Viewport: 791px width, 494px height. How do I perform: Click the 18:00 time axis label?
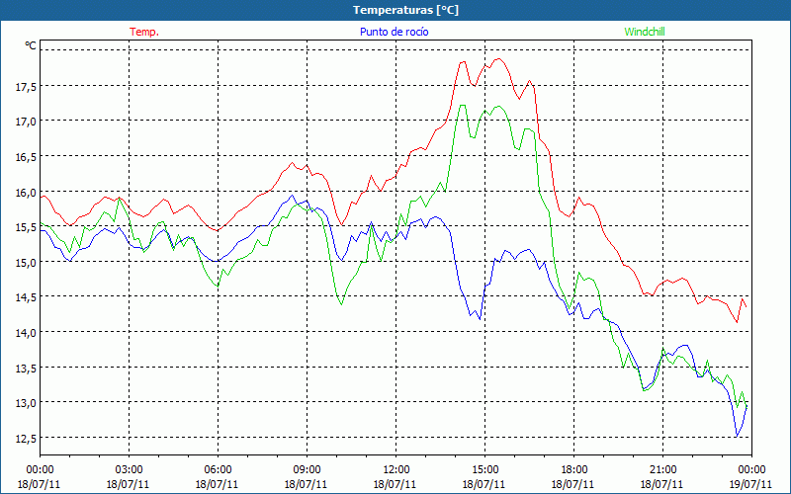pyautogui.click(x=573, y=470)
